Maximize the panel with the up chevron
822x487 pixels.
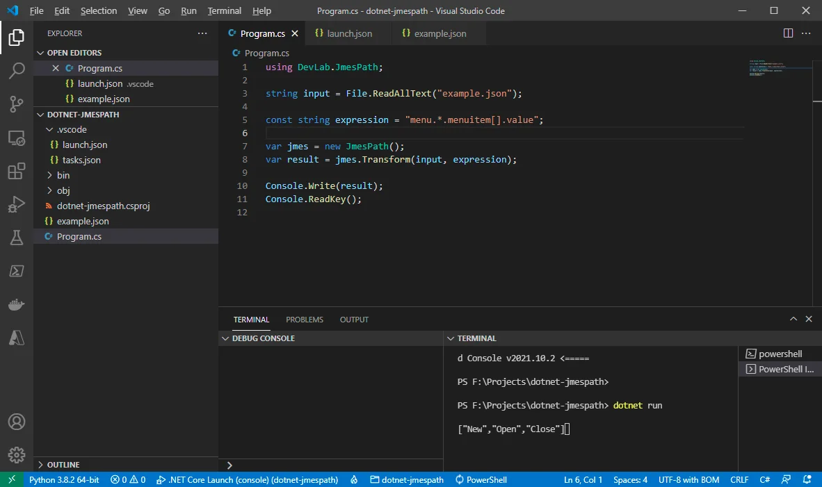point(793,319)
